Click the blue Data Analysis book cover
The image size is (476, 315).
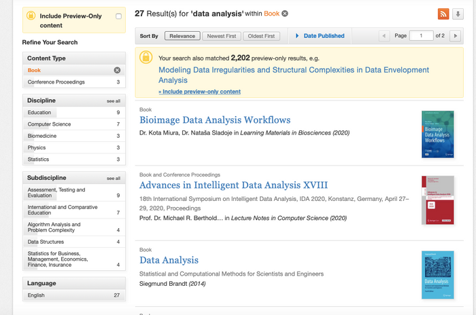pos(437,275)
